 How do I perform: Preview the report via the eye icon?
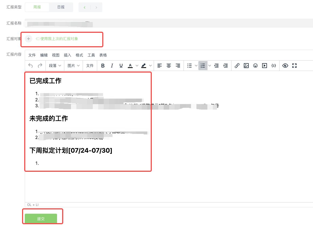tap(285, 65)
